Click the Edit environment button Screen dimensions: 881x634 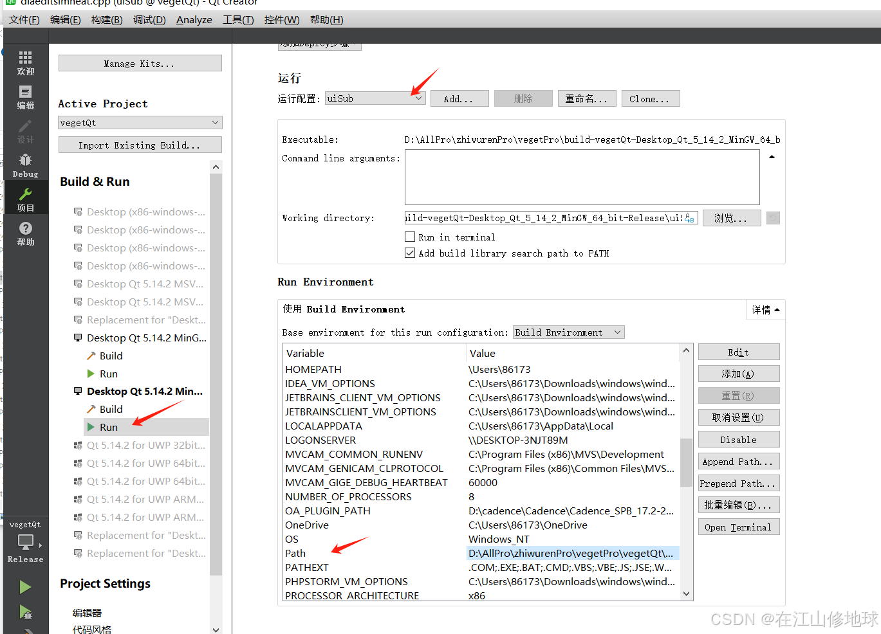tap(739, 352)
